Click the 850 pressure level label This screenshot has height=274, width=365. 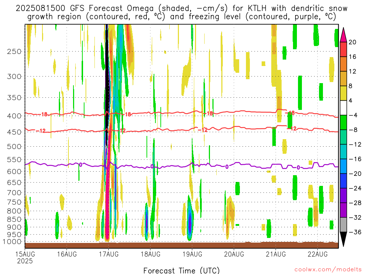coord(14,219)
